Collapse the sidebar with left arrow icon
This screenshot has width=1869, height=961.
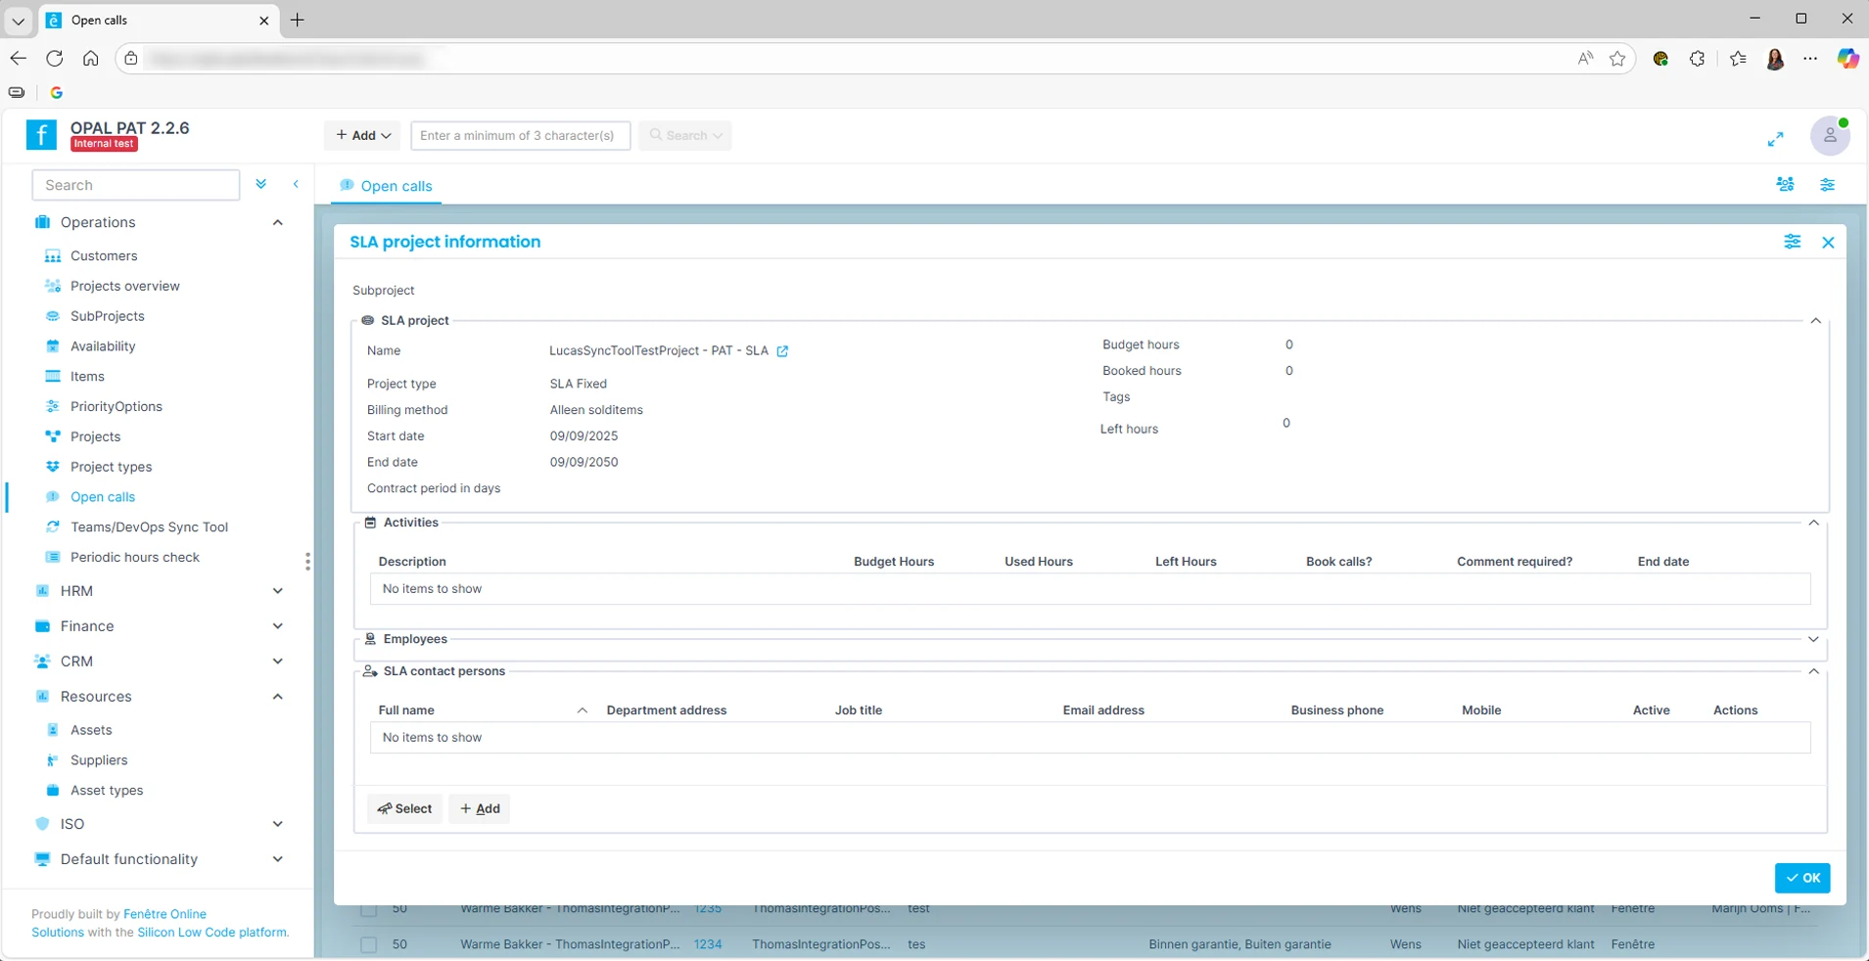(x=296, y=184)
